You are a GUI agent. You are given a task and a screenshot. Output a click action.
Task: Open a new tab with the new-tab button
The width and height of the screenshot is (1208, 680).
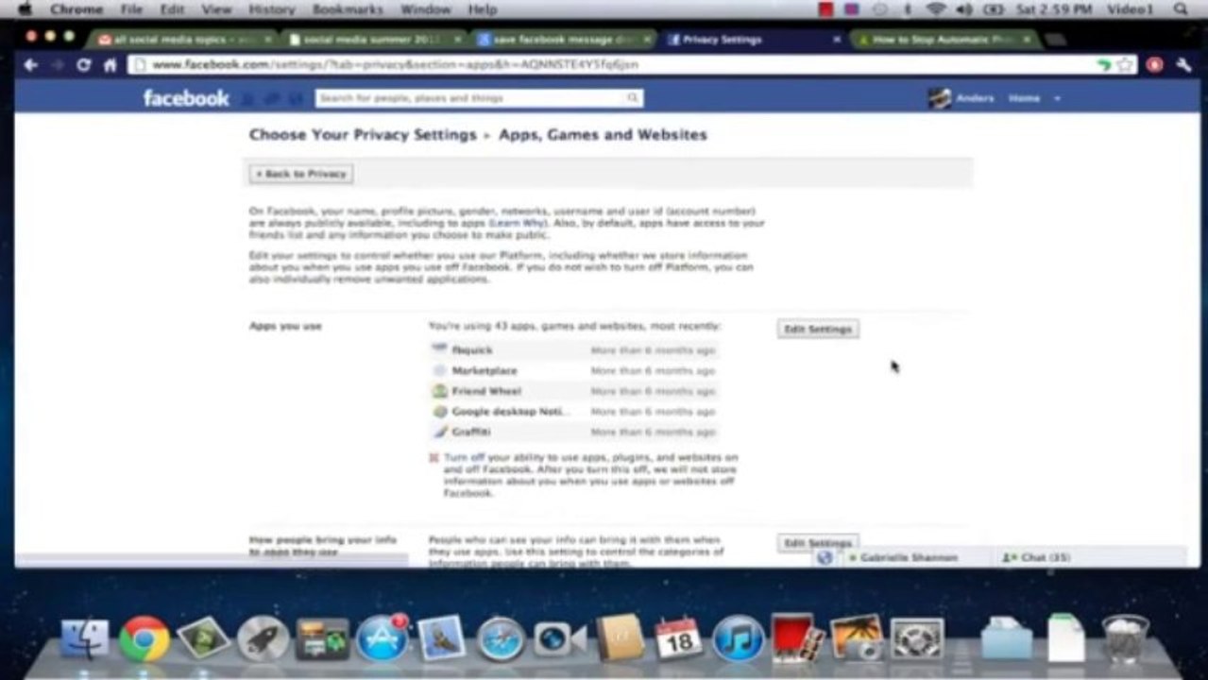(1056, 40)
